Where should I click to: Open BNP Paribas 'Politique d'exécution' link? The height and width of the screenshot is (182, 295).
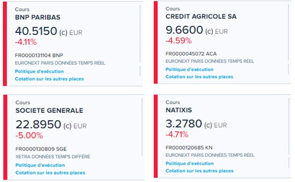coord(39,72)
